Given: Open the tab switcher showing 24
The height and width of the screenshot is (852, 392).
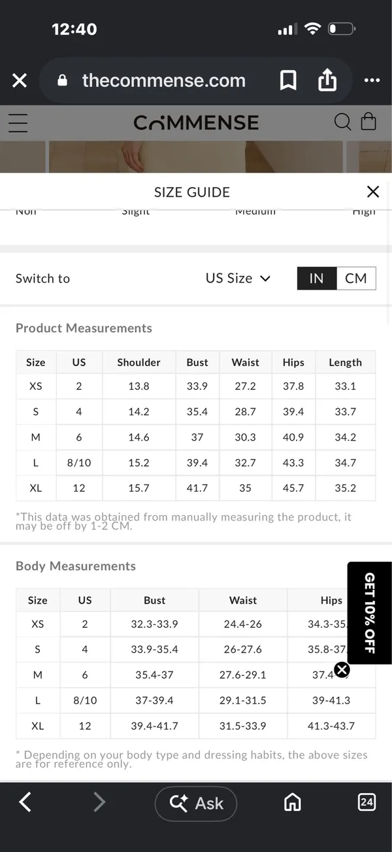Looking at the screenshot, I should 367,802.
